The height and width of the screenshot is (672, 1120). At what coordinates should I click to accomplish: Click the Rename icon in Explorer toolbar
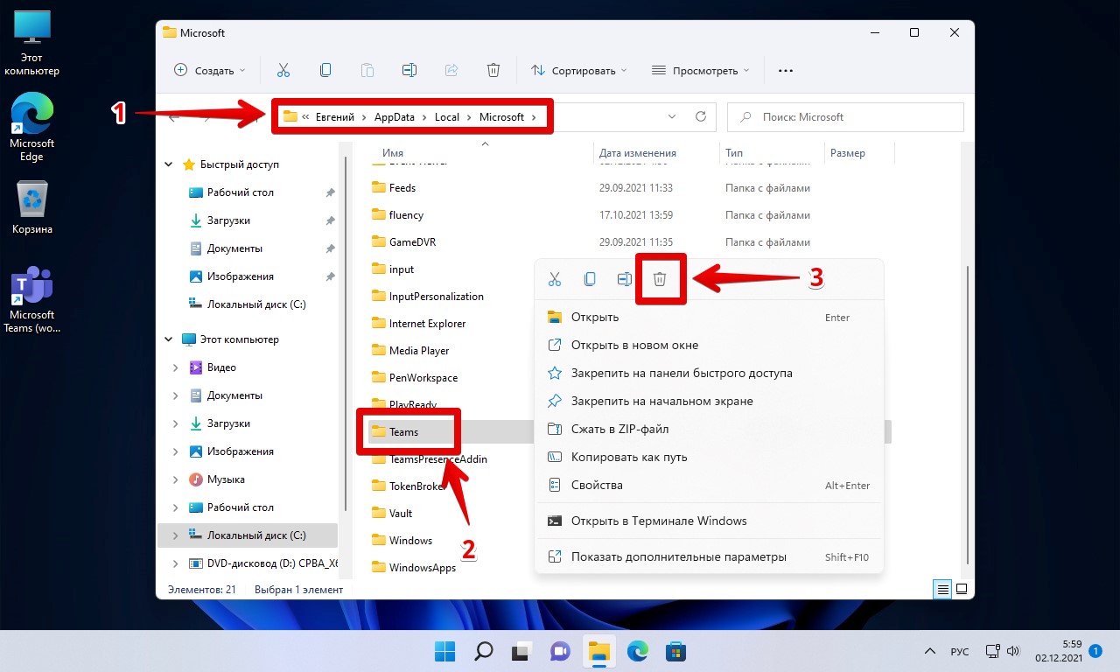[409, 70]
